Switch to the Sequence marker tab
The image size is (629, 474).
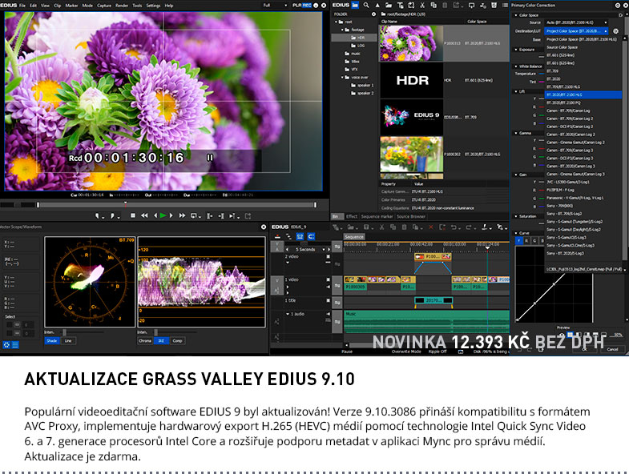point(377,216)
